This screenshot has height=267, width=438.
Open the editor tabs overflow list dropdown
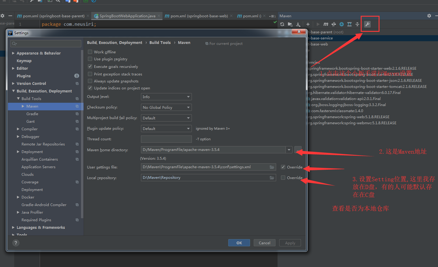[x=272, y=16]
